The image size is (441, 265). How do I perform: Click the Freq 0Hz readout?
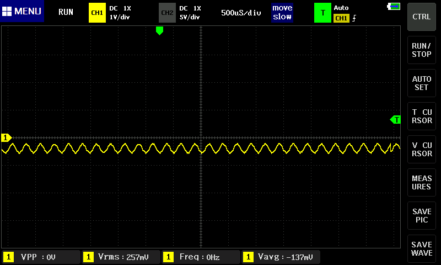201,257
